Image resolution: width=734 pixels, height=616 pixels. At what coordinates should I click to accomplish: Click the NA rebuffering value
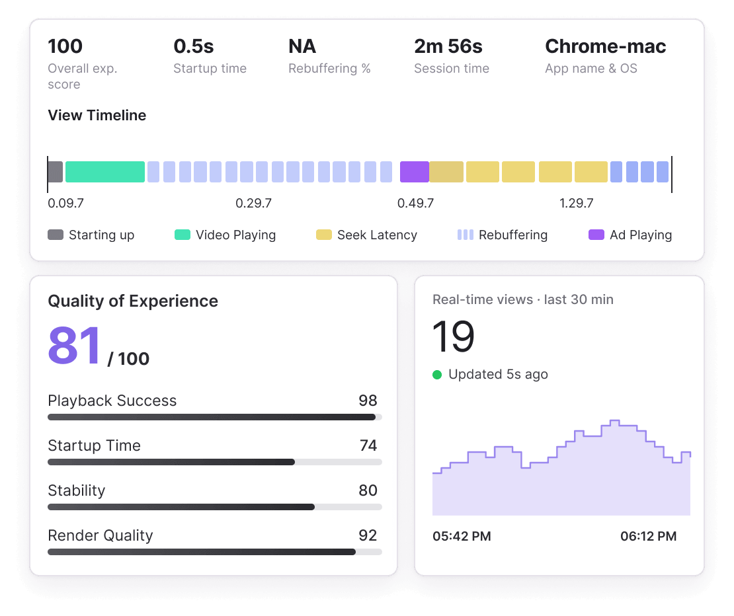tap(302, 46)
